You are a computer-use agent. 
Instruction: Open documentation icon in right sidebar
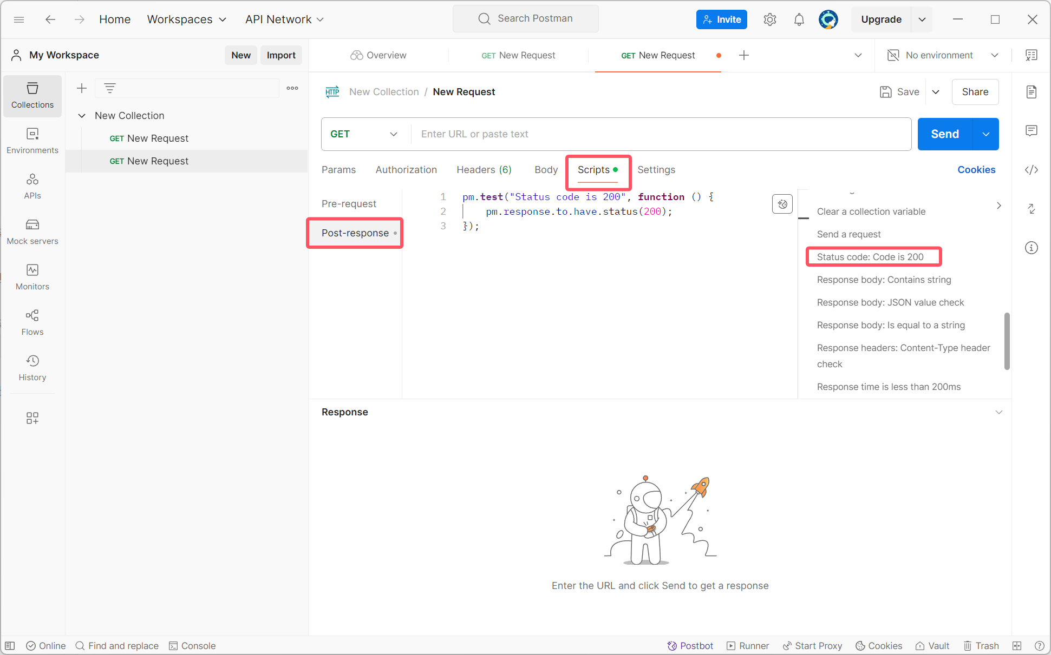[1032, 92]
